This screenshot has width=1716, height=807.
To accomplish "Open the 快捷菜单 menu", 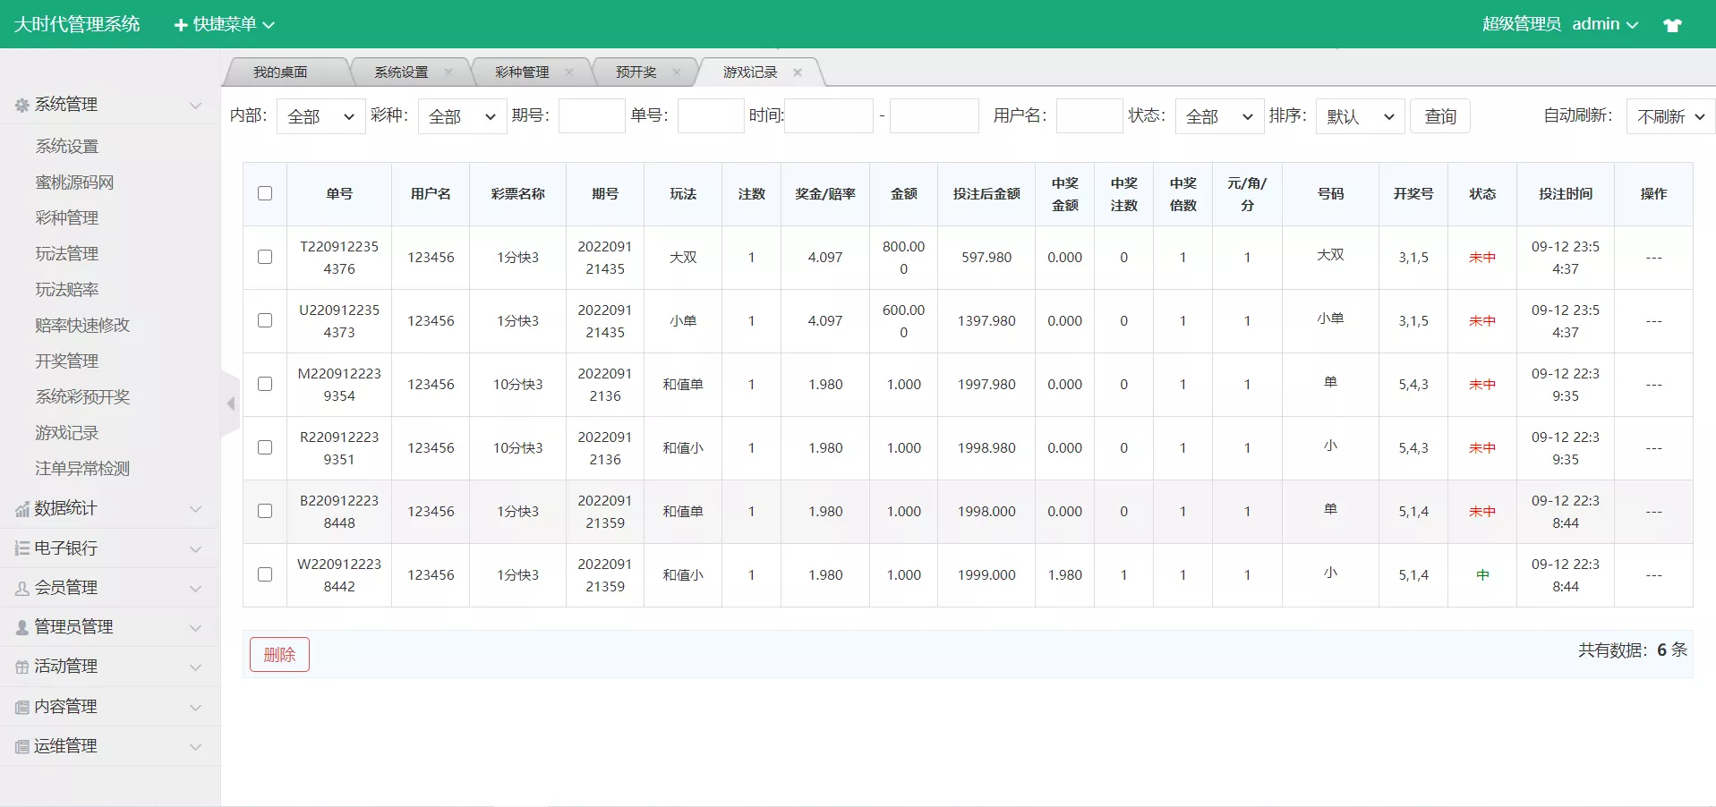I will (x=223, y=23).
